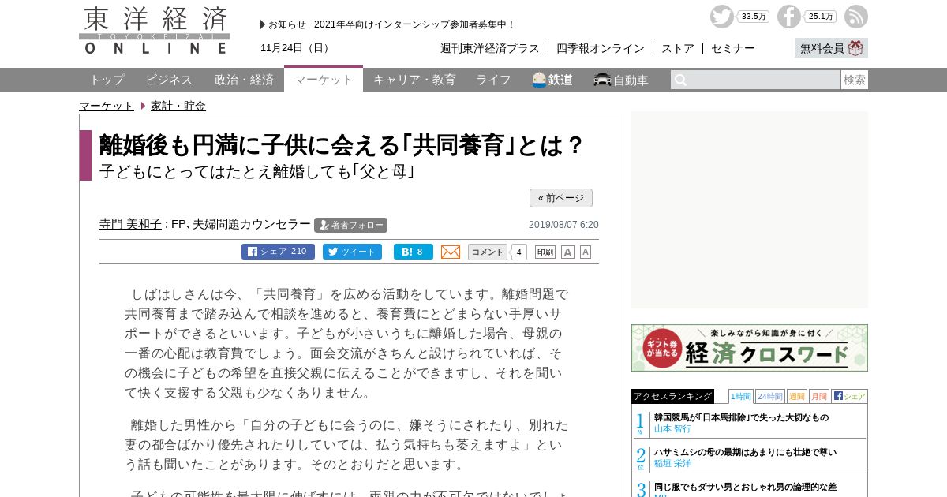Click the 無料会員 registration button
Viewport: 947px width, 497px height.
click(x=831, y=48)
